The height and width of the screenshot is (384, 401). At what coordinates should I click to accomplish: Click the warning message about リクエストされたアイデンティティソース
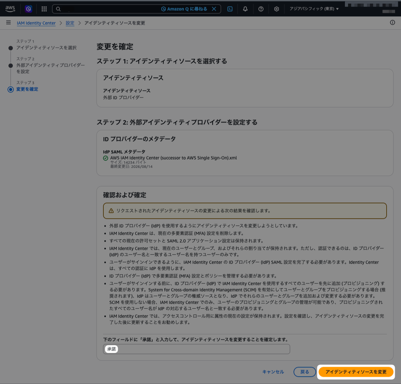pos(194,211)
